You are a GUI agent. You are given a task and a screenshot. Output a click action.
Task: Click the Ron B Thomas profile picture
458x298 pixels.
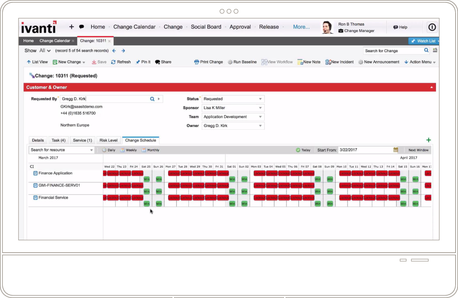tap(327, 27)
